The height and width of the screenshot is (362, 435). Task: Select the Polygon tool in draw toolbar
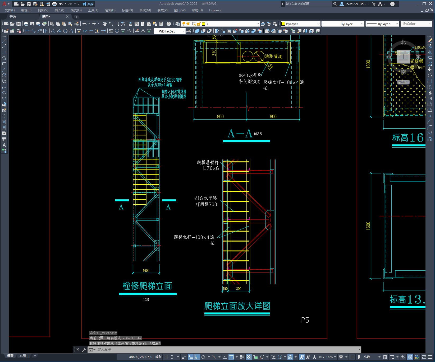point(4,58)
